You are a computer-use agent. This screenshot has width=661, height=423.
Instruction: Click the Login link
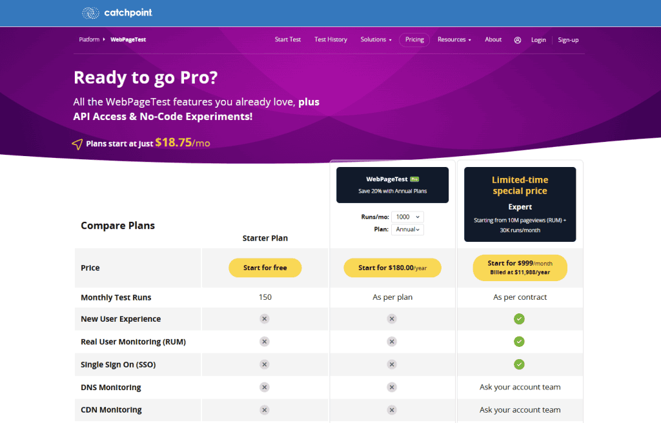click(x=538, y=40)
